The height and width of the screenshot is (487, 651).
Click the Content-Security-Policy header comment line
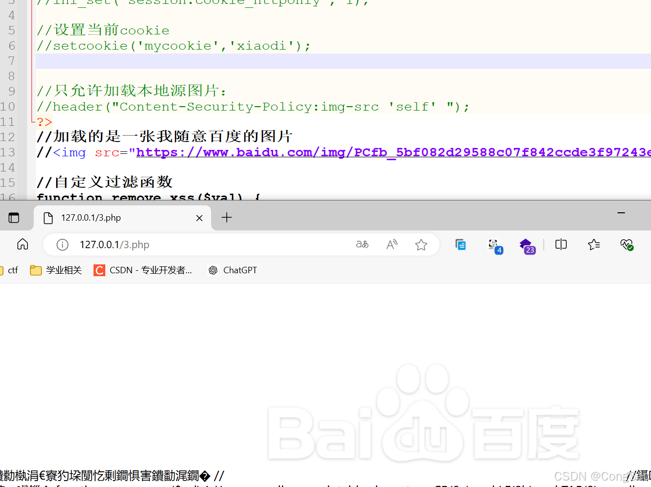coord(253,107)
